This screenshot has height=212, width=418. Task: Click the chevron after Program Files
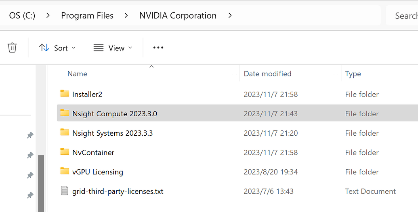[x=126, y=16]
